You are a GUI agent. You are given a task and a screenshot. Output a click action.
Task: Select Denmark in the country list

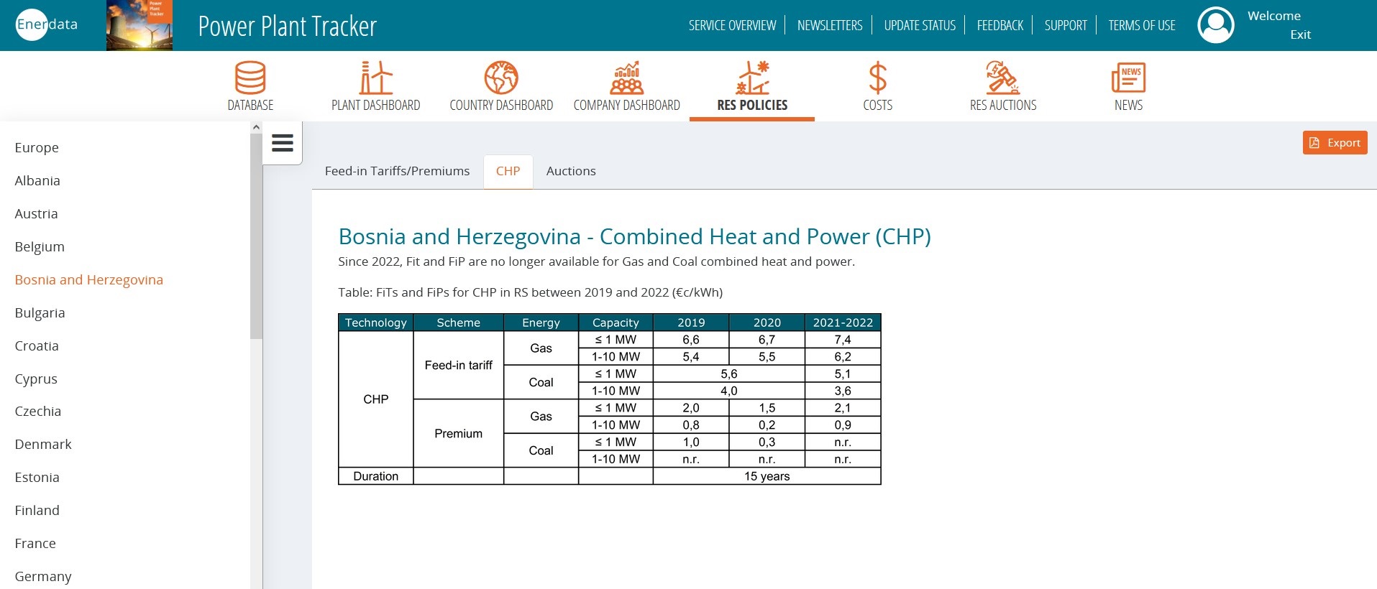tap(43, 445)
